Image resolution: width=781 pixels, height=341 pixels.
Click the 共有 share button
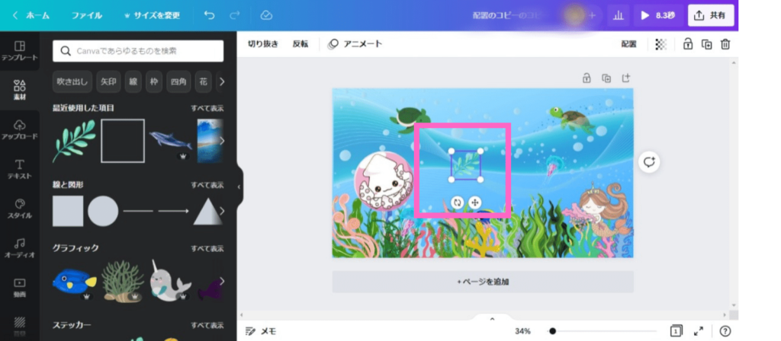(711, 15)
